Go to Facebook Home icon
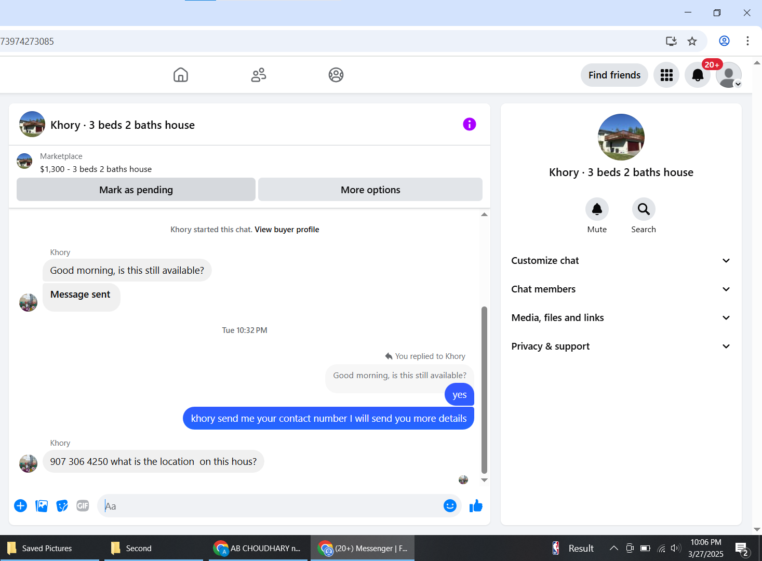 [181, 75]
